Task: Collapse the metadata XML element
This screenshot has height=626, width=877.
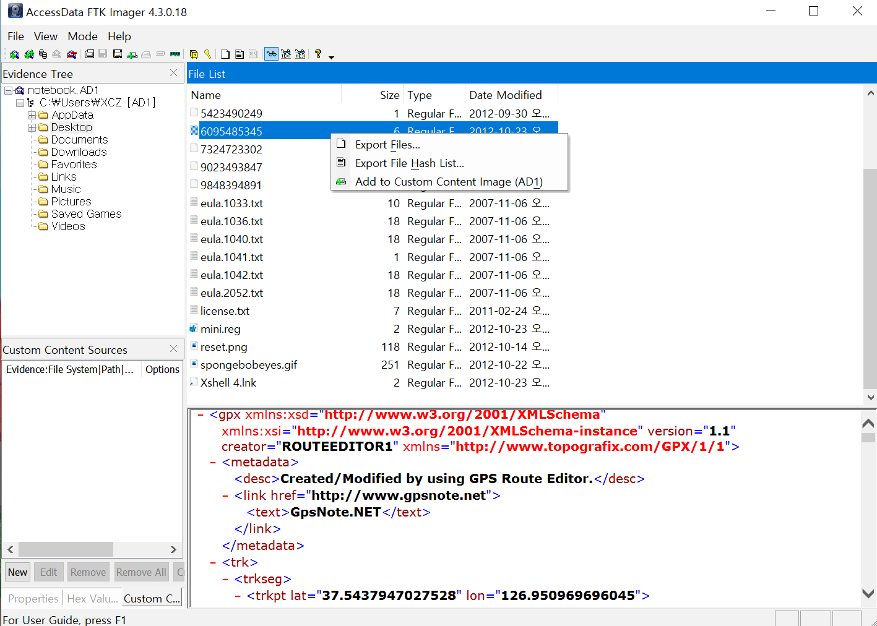Action: 213,462
